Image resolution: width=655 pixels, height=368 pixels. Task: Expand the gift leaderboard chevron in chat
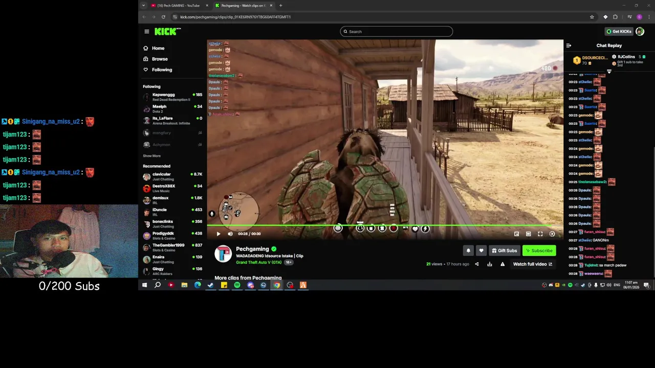tap(609, 72)
